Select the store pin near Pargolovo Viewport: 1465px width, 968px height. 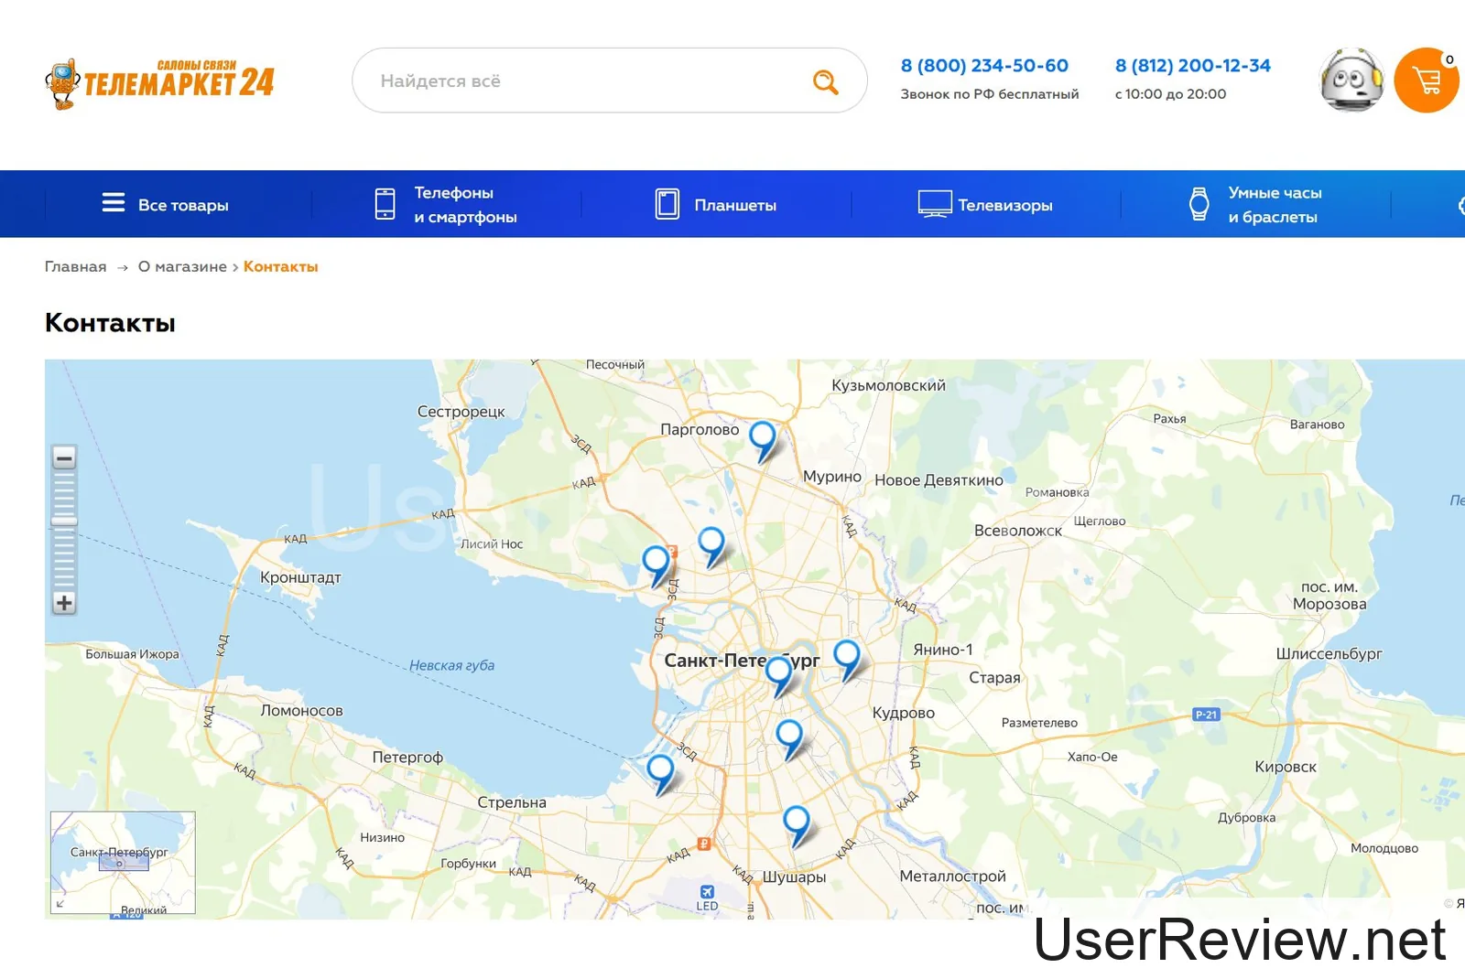click(762, 437)
